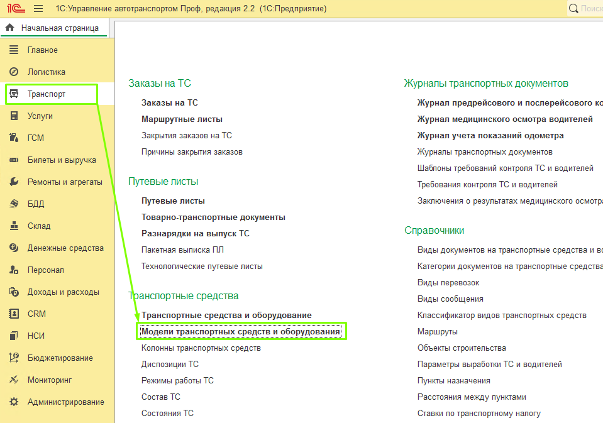Click the Ремонты и агрегаты wrench icon
This screenshot has height=423, width=603.
point(14,182)
